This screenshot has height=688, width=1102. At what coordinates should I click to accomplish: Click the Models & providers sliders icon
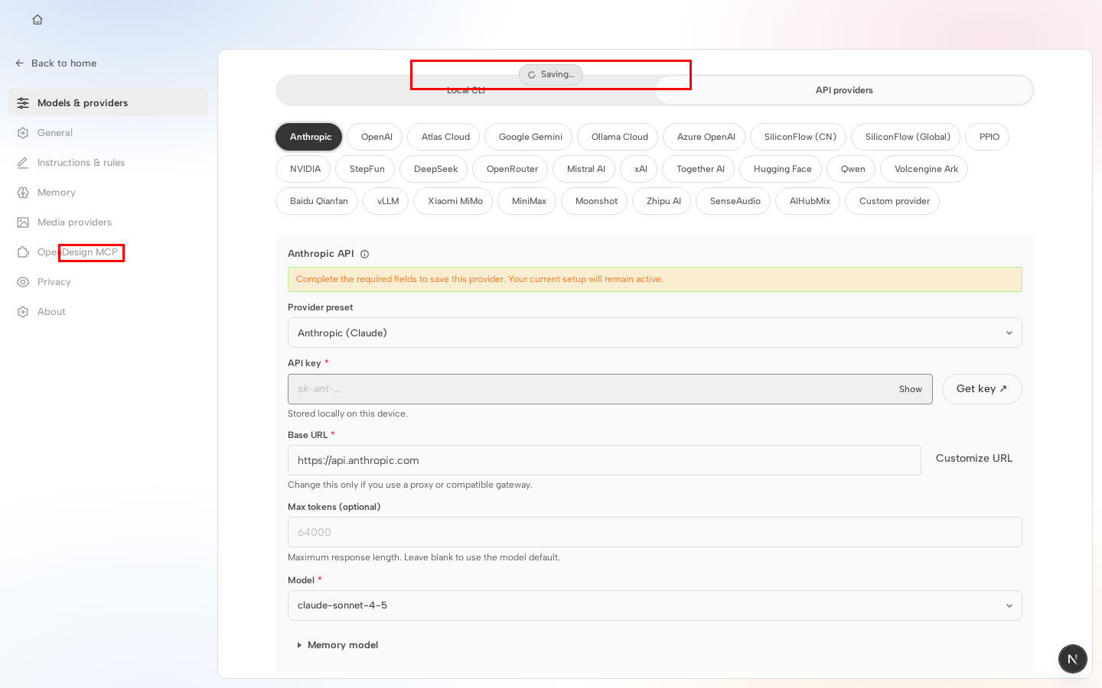tap(23, 103)
